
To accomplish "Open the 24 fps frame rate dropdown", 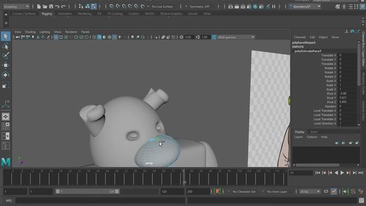I will tap(310, 192).
